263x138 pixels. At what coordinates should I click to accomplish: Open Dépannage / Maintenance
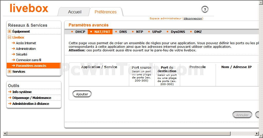tap(32, 98)
